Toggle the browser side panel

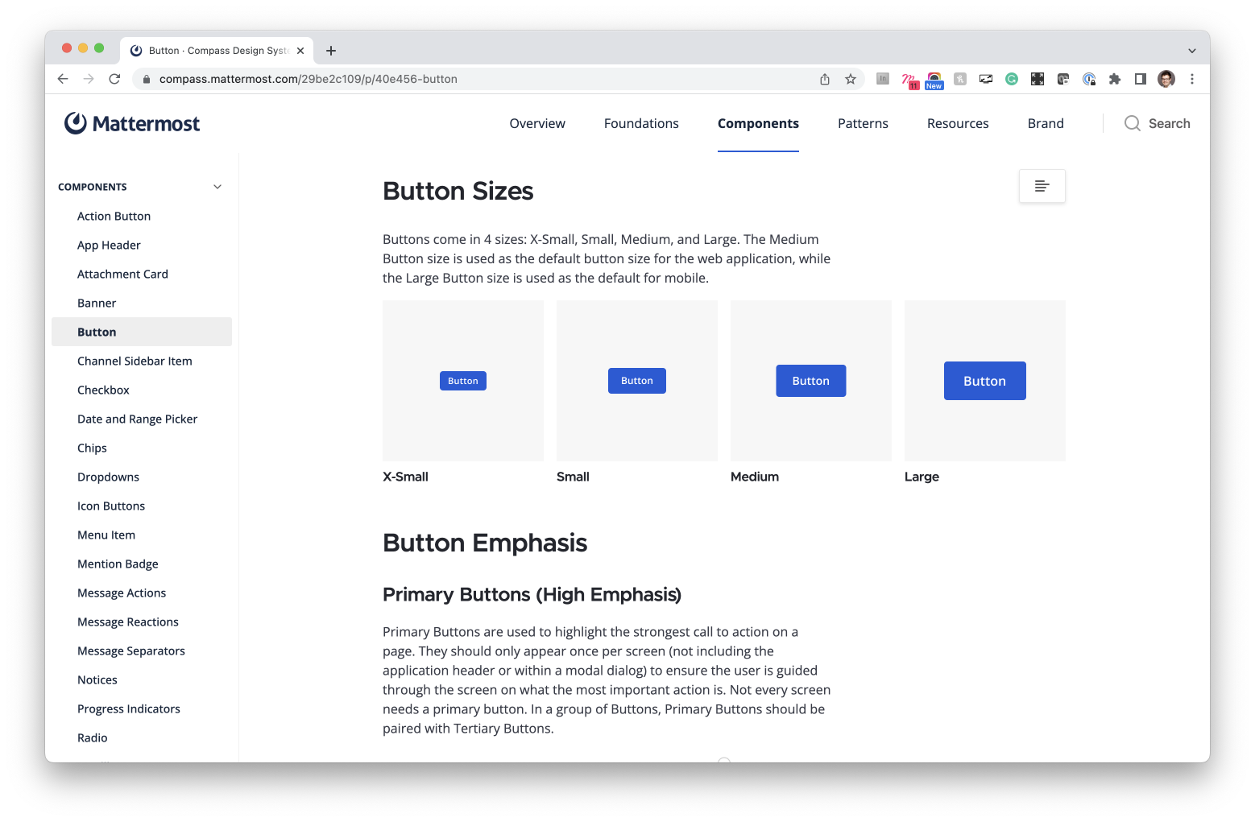pos(1141,79)
